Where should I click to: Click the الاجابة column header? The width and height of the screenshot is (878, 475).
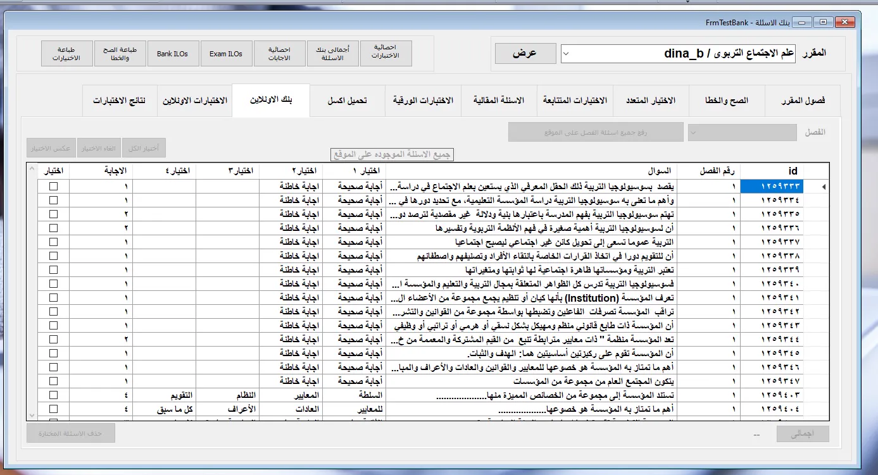[101, 171]
